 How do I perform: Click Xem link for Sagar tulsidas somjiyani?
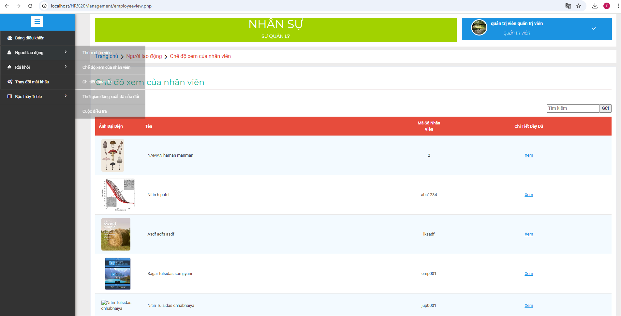529,274
